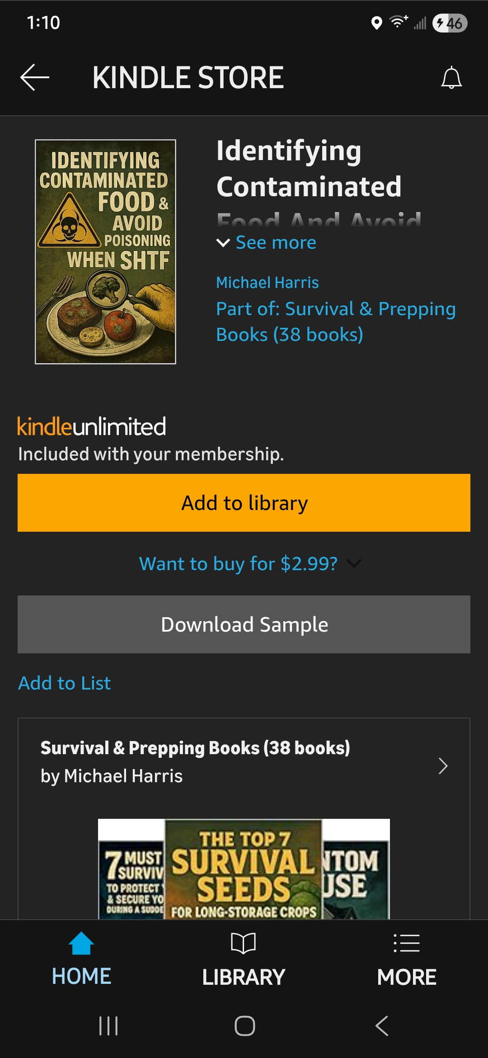Click Add to List link

(64, 683)
